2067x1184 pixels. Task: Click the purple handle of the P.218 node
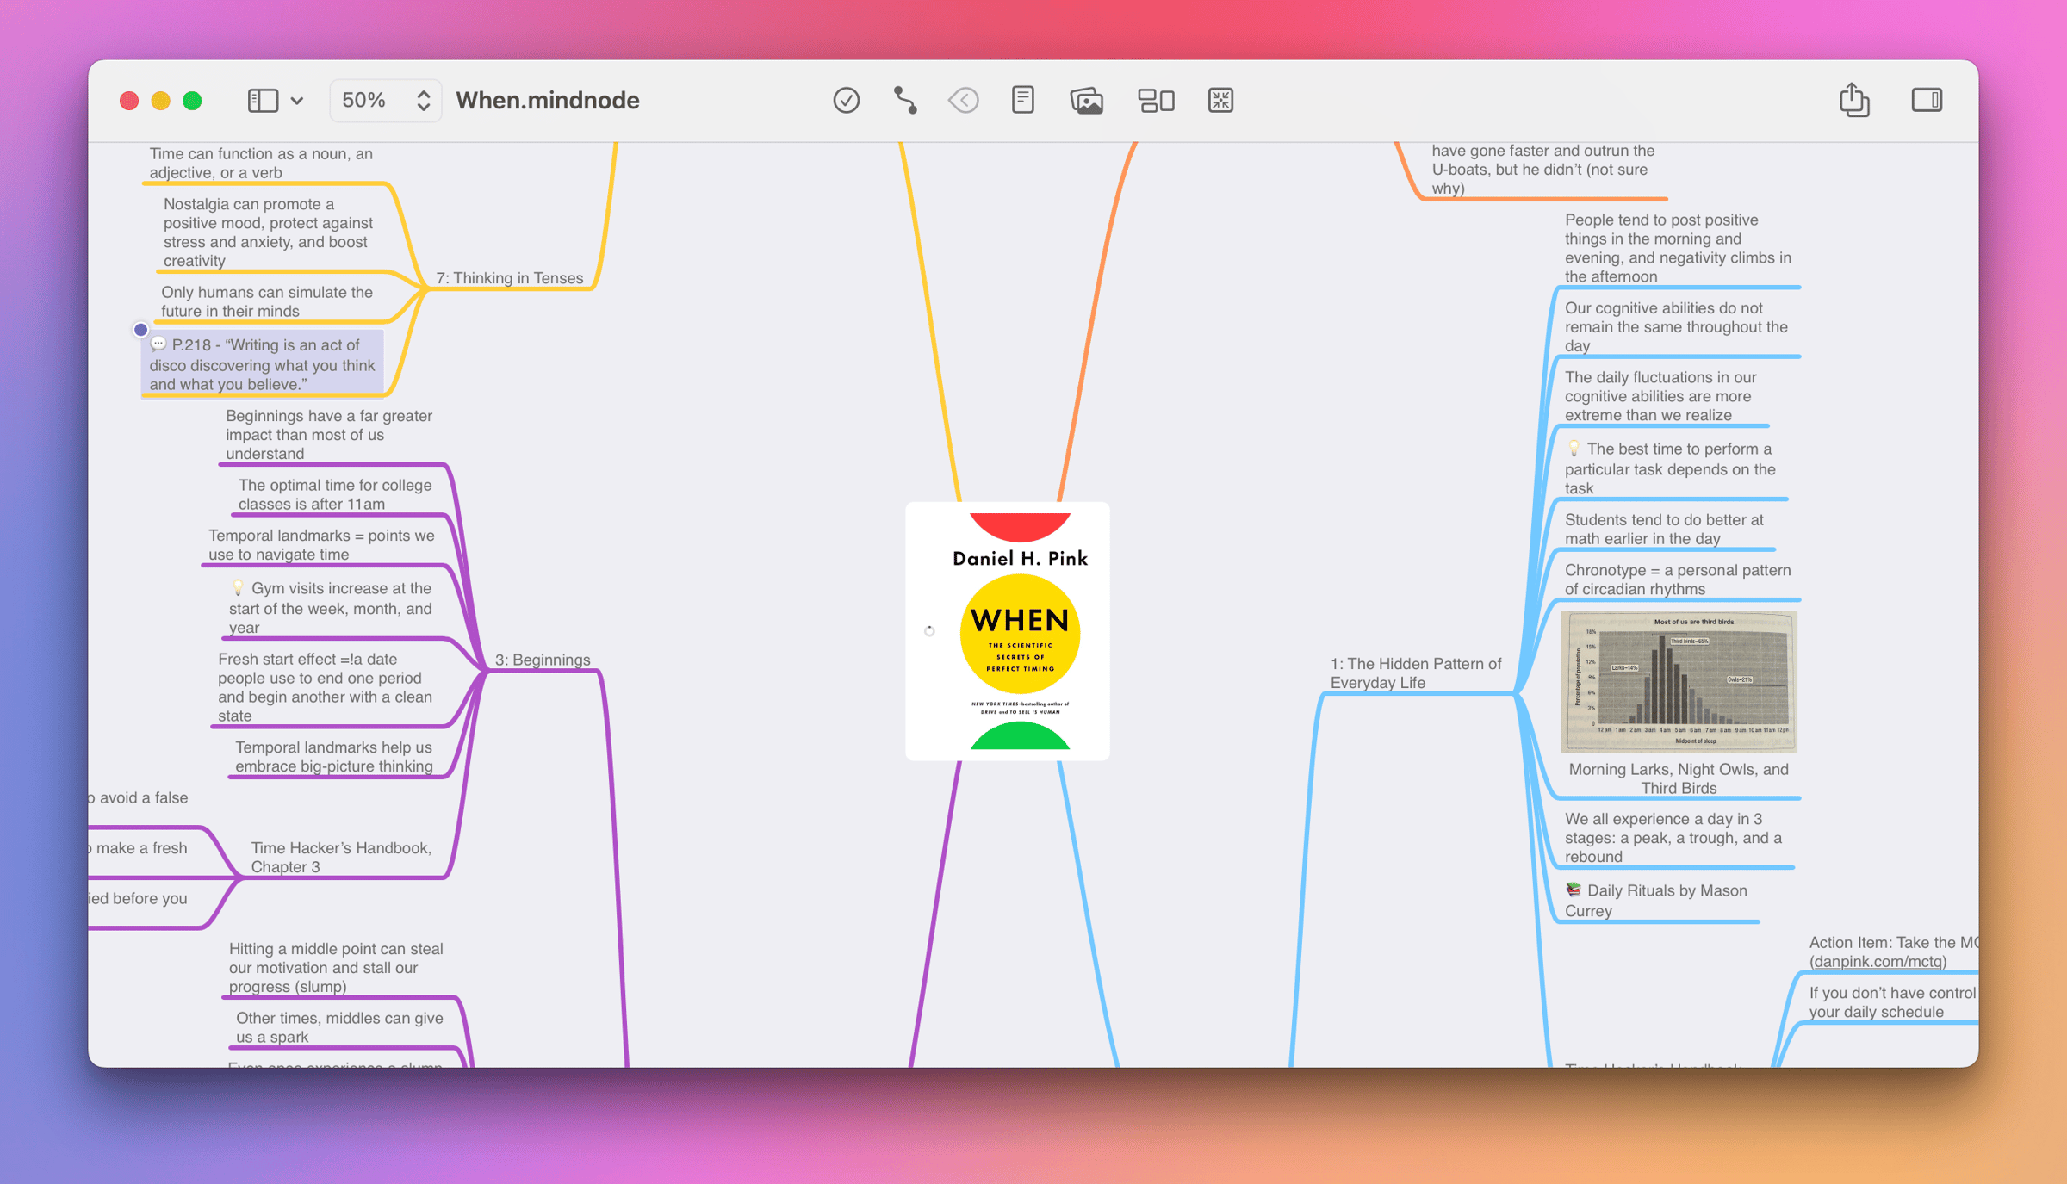[x=141, y=329]
